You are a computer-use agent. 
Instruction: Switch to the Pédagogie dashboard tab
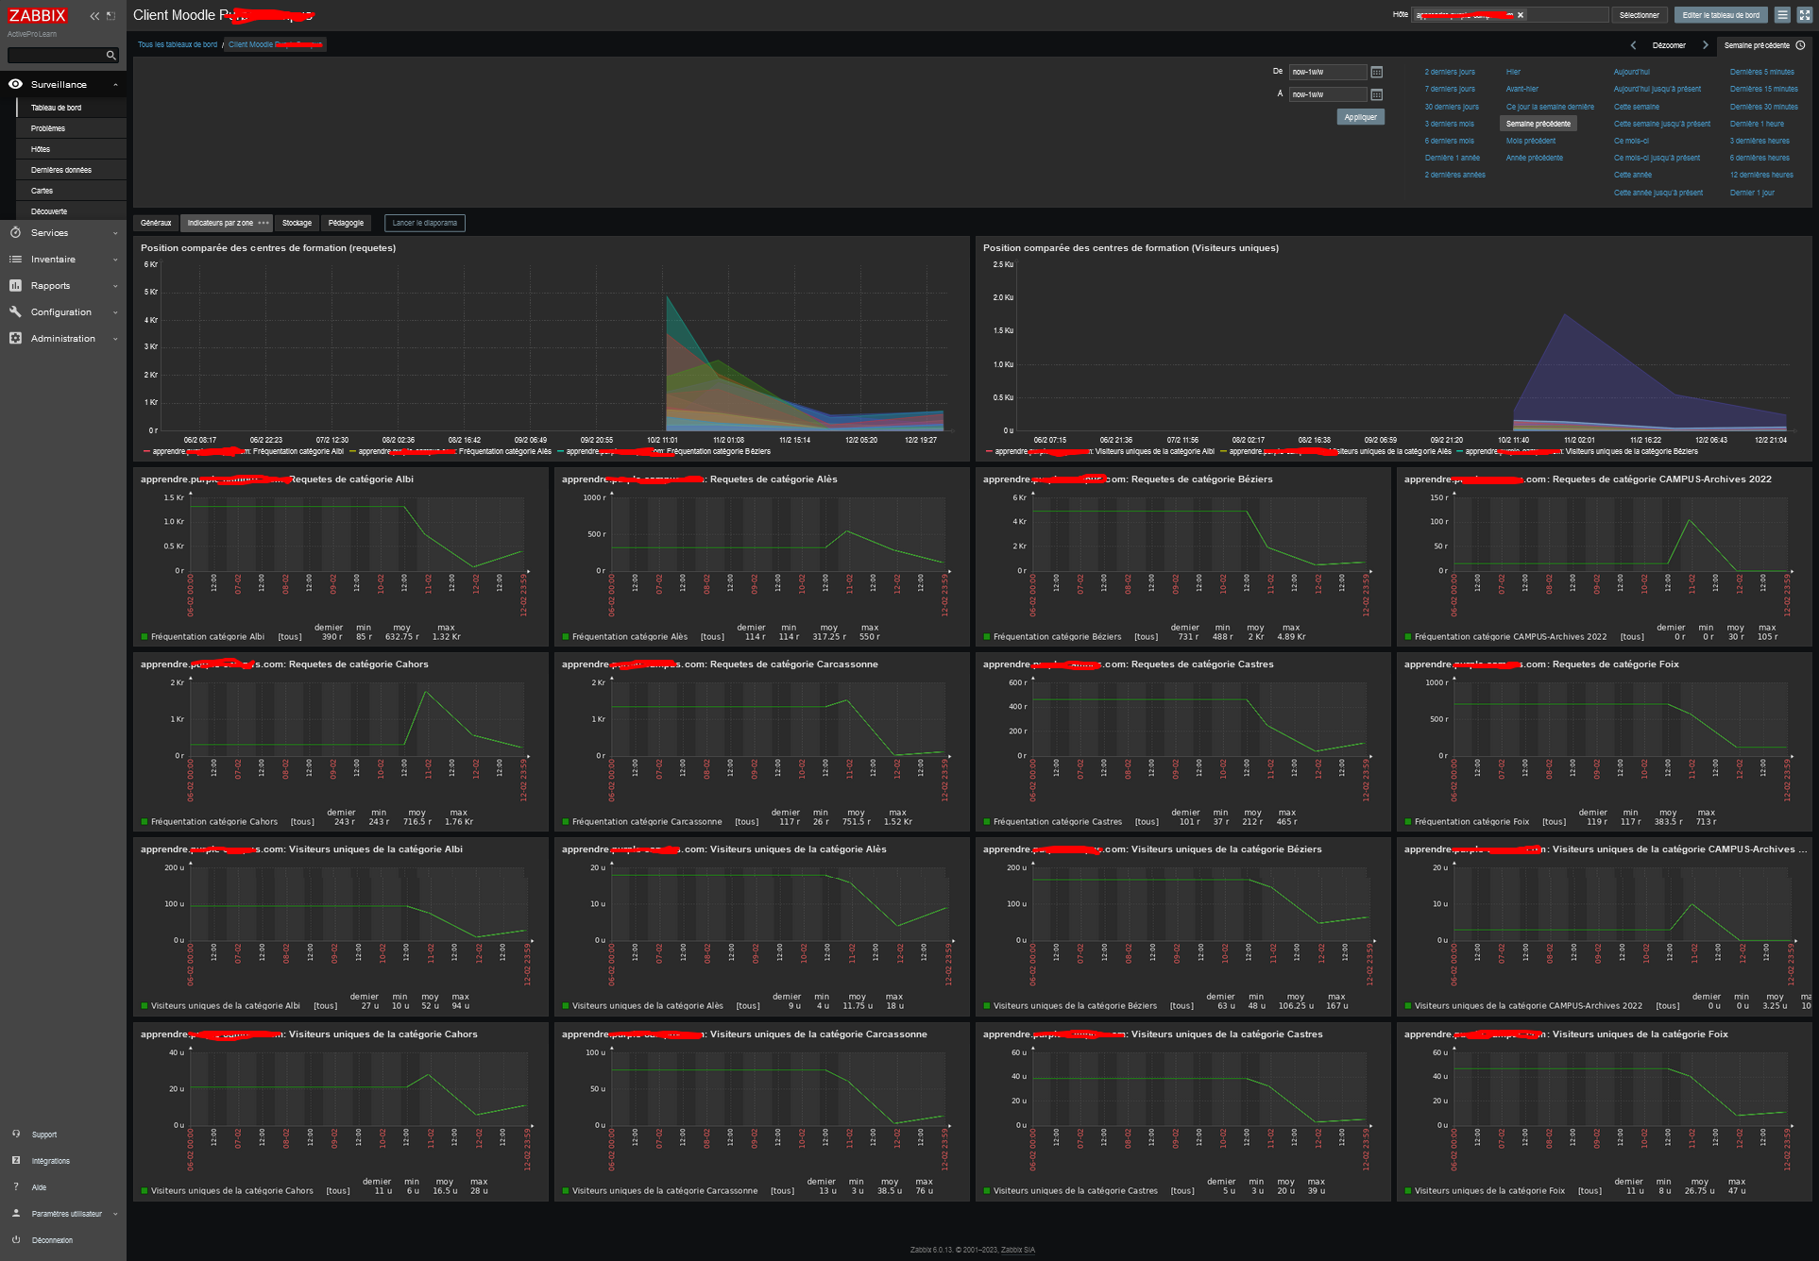point(346,223)
